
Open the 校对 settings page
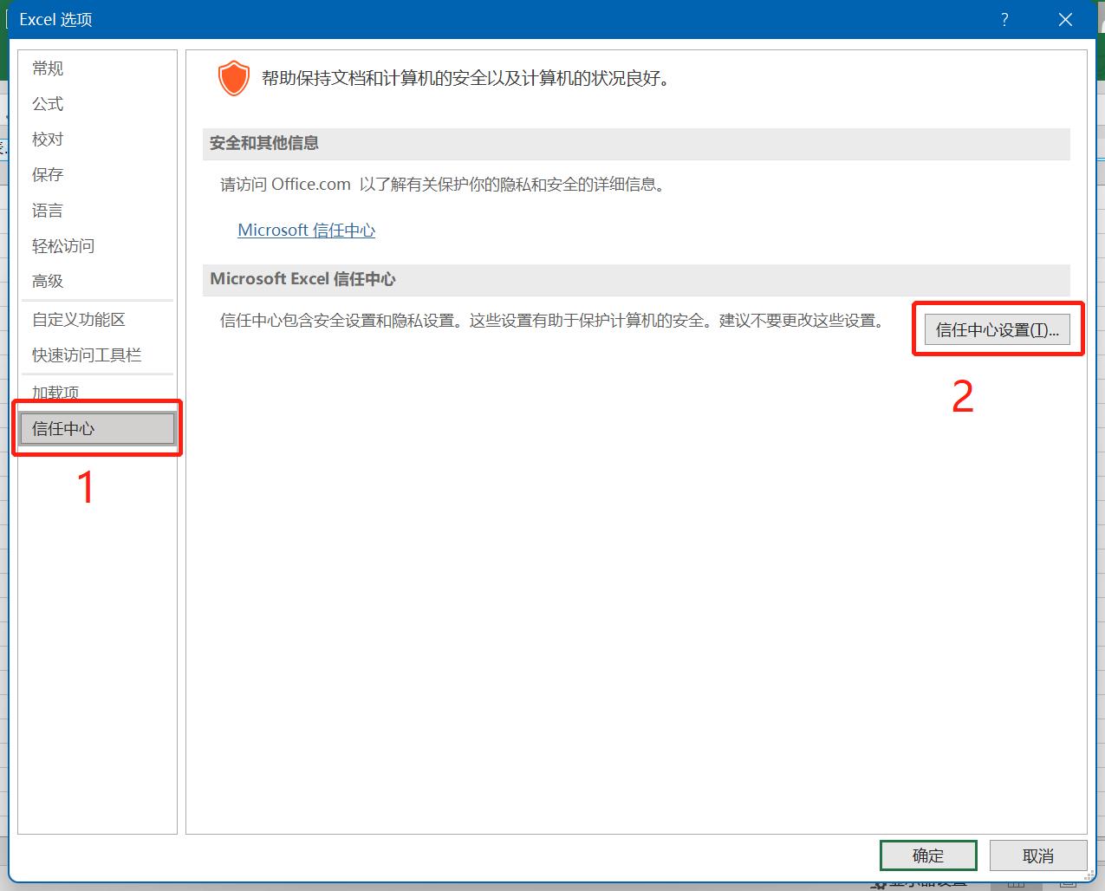47,139
